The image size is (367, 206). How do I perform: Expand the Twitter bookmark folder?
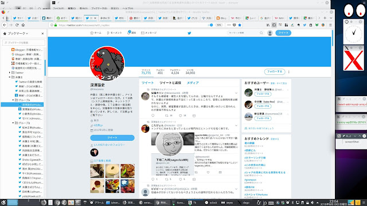pyautogui.click(x=10, y=73)
